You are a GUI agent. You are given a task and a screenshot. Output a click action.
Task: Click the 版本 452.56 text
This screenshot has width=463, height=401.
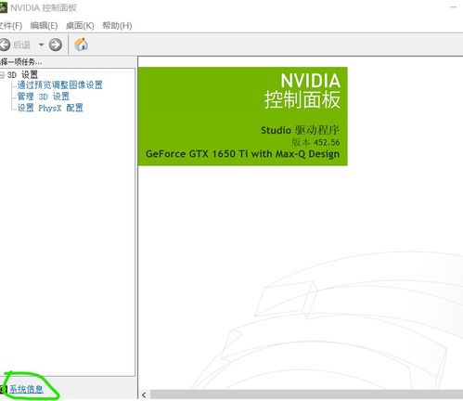(315, 142)
